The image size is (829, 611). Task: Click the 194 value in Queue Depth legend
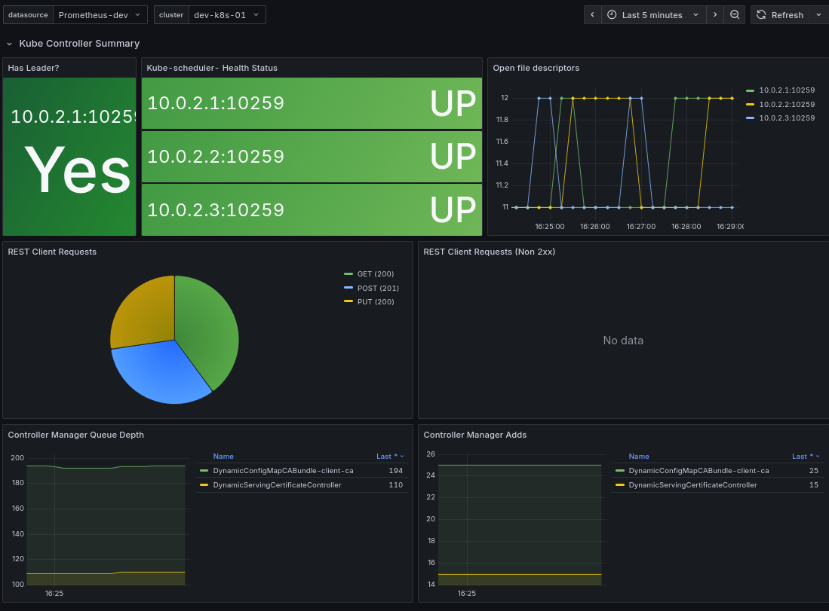(x=395, y=471)
